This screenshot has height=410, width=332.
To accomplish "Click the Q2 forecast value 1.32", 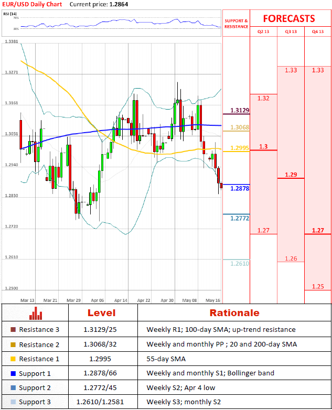I will point(263,99).
